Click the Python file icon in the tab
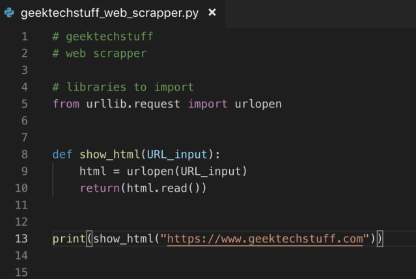 coord(8,12)
